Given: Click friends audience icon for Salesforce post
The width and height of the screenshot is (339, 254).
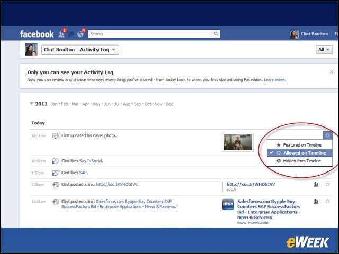Looking at the screenshot, I should coord(316,202).
